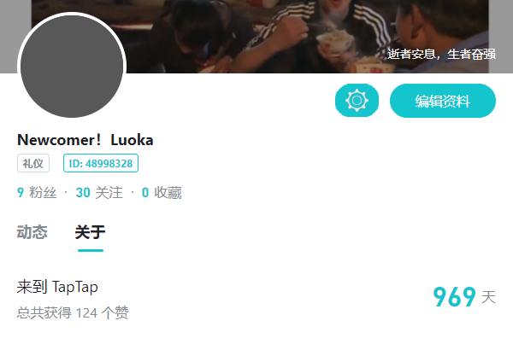Click the 969 天 days counter
The height and width of the screenshot is (344, 513).
tap(464, 297)
